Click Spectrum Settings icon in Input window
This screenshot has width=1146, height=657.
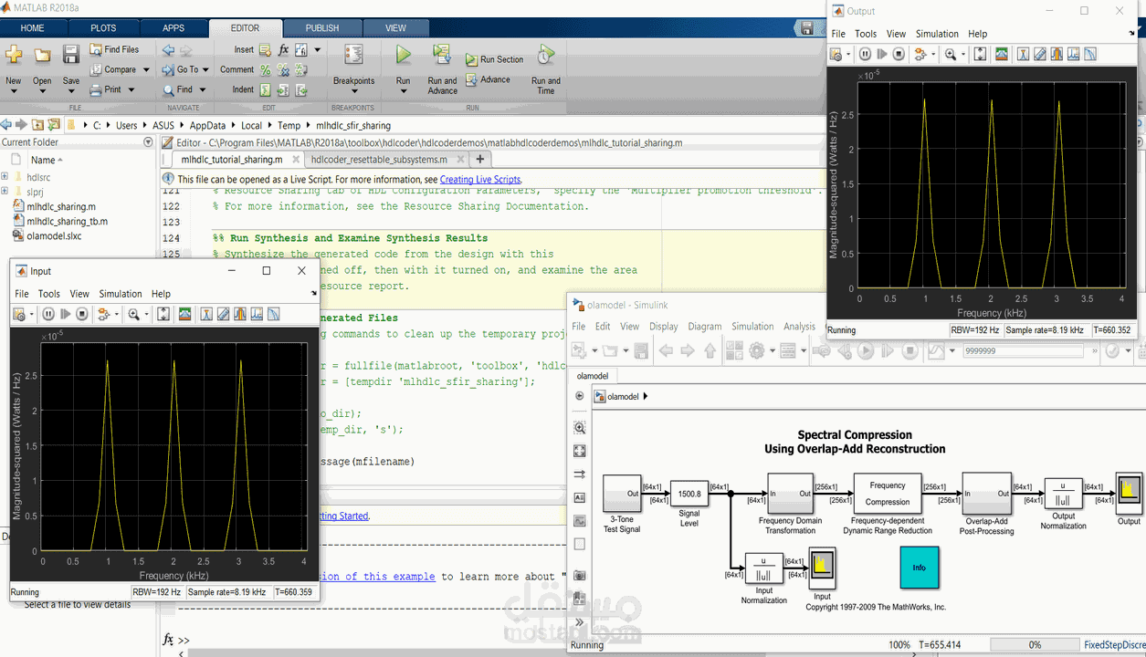[184, 314]
